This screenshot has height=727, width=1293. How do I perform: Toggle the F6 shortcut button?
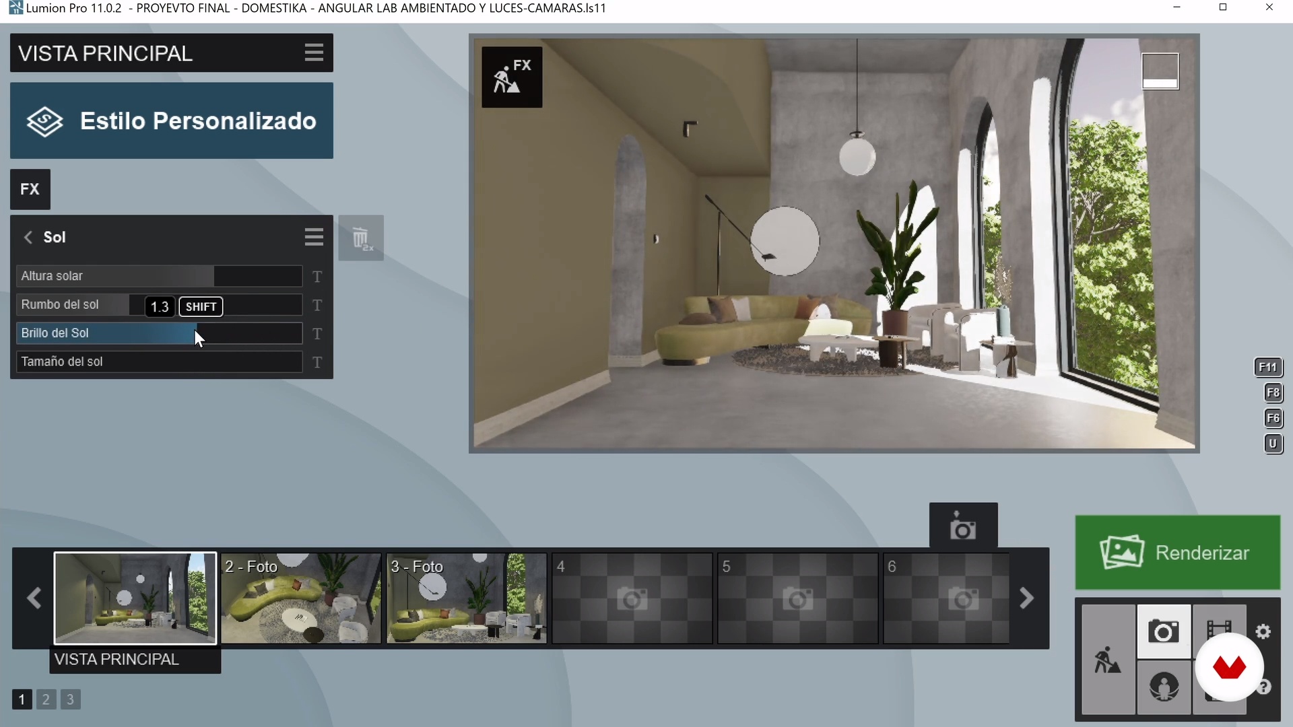point(1273,418)
